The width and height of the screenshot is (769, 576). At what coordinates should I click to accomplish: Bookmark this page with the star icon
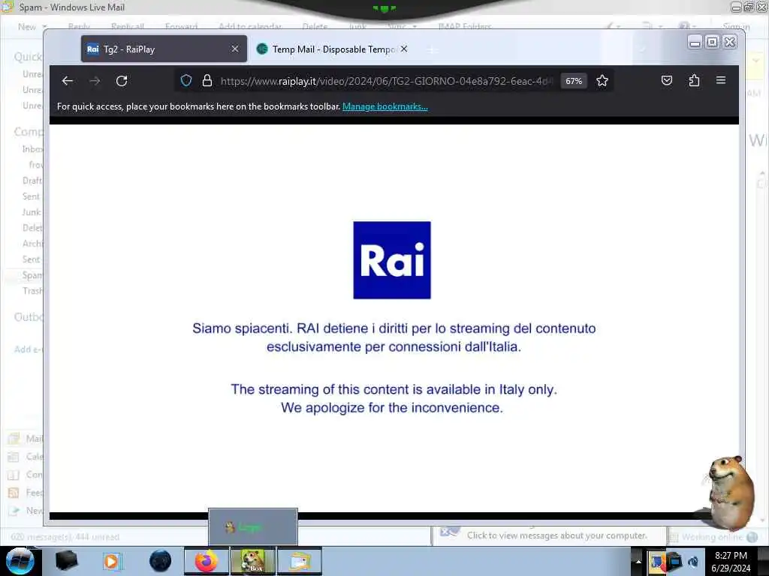(x=602, y=81)
